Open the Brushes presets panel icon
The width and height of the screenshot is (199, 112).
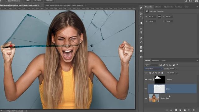tap(141, 18)
